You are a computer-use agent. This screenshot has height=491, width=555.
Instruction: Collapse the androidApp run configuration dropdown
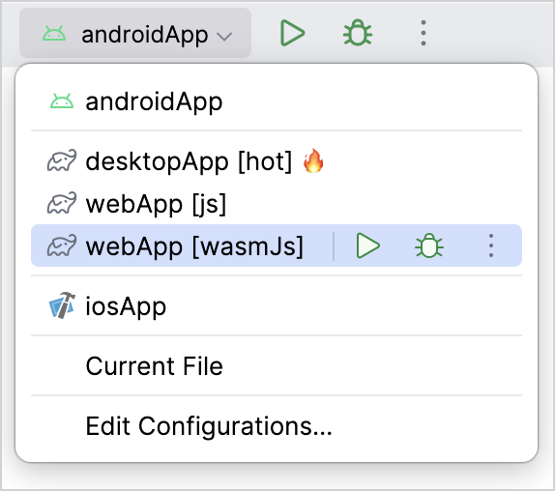pyautogui.click(x=135, y=33)
